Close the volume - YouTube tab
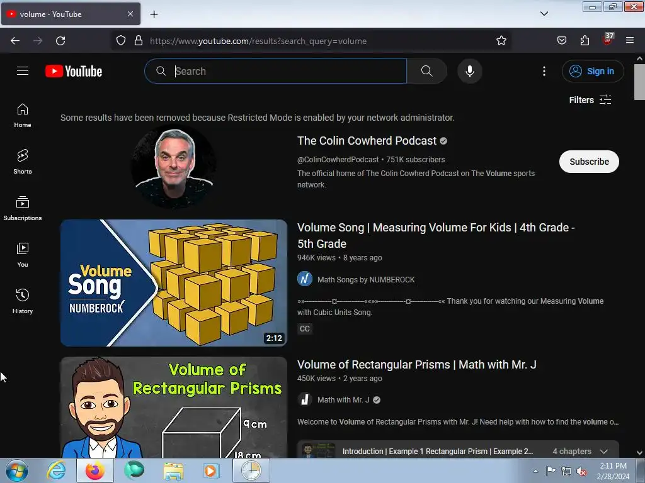Viewport: 645px width, 483px height. coord(130,14)
